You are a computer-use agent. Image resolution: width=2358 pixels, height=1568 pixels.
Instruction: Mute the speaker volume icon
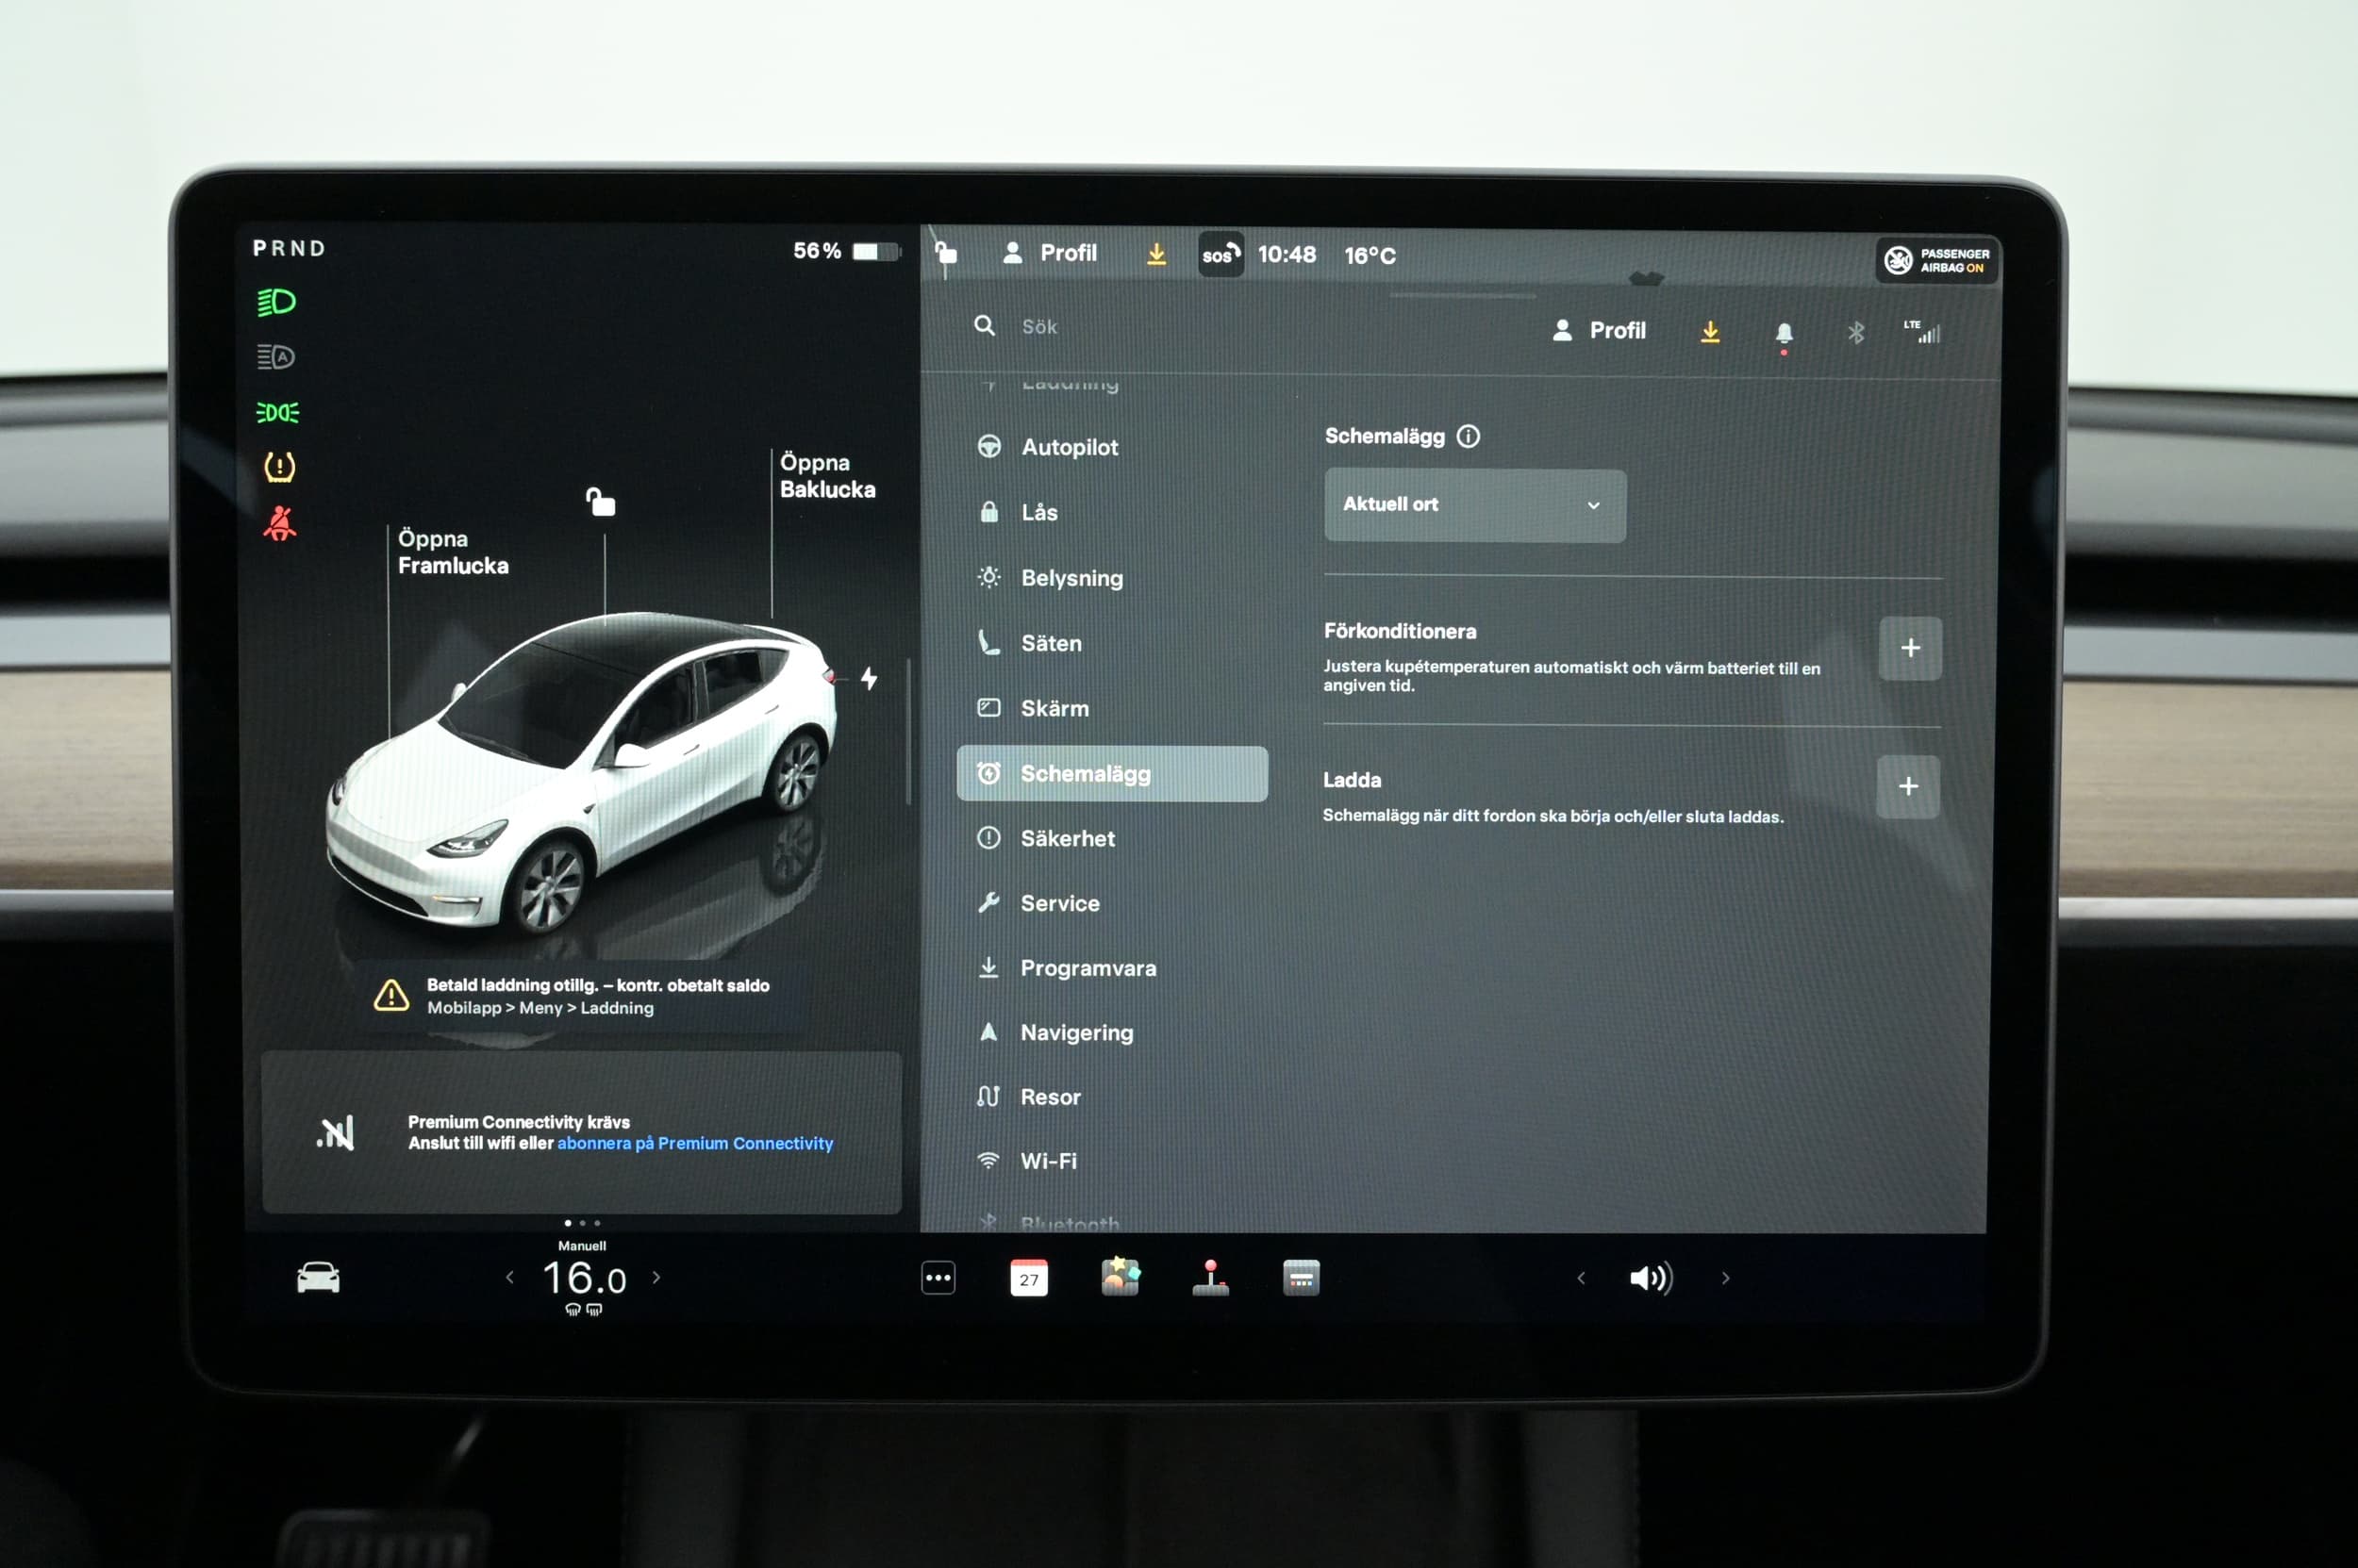(x=1651, y=1278)
